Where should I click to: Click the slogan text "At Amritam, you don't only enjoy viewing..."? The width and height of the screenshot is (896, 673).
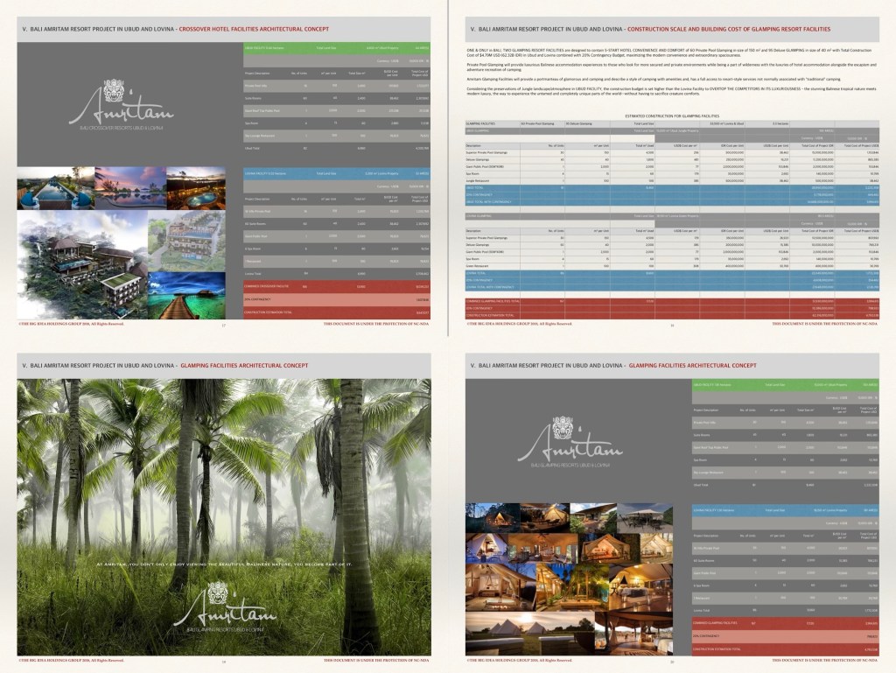click(225, 564)
